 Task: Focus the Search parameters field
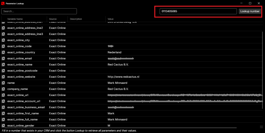click(39, 11)
